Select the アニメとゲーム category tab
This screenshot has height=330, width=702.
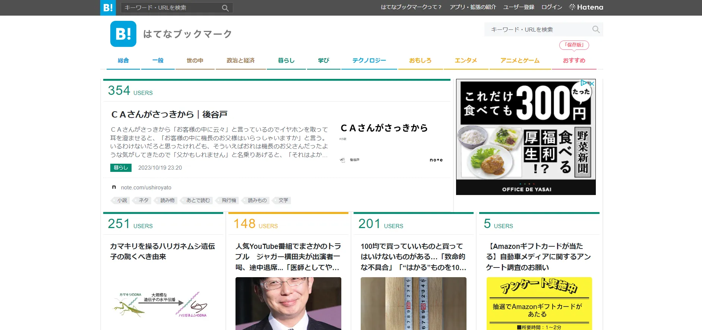coord(520,60)
